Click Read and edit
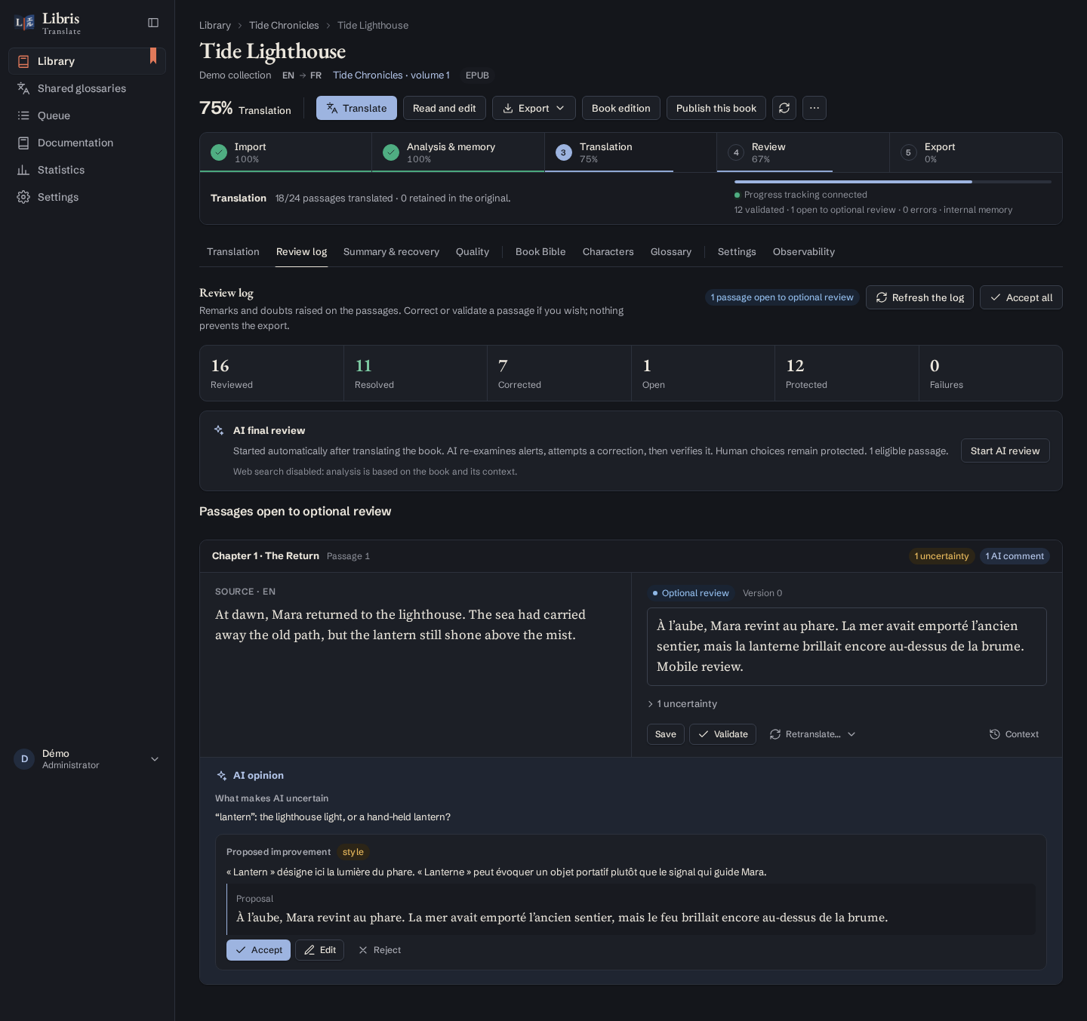1087x1021 pixels. click(444, 108)
